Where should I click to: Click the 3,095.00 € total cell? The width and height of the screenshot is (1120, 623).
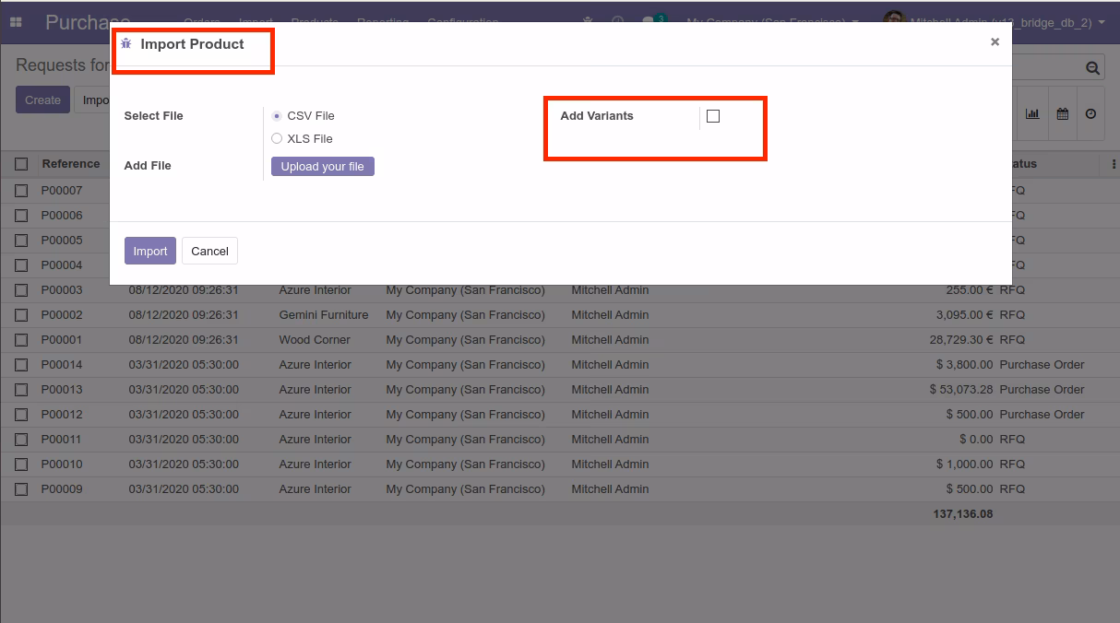click(965, 315)
